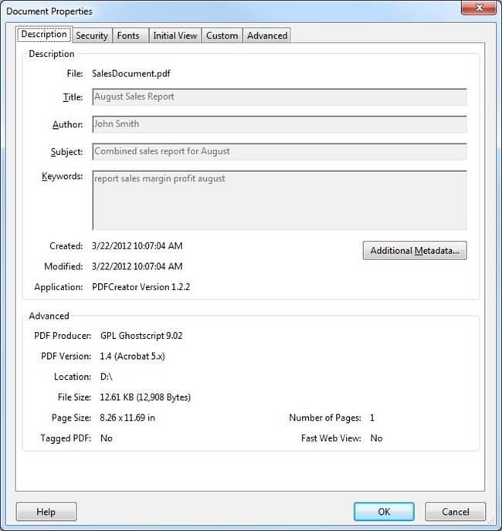The width and height of the screenshot is (502, 531).
Task: Click the Additional Metadata button
Action: click(x=415, y=251)
